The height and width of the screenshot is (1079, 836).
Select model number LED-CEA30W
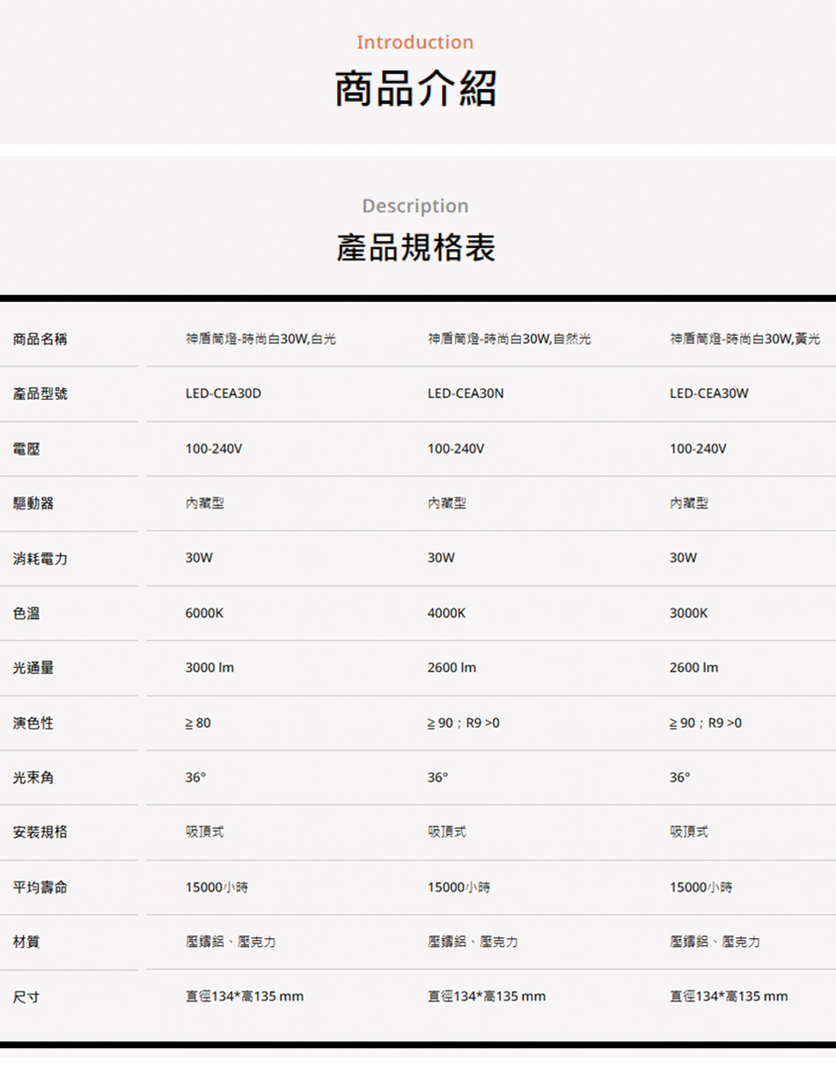click(709, 393)
